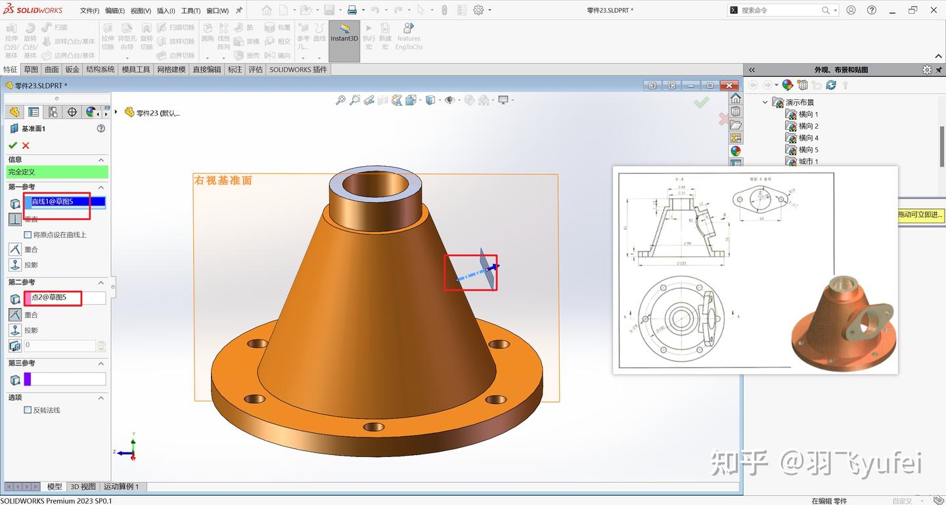Toggle 反转法线 checkbox
Screen dimensions: 946x505
tap(28, 410)
